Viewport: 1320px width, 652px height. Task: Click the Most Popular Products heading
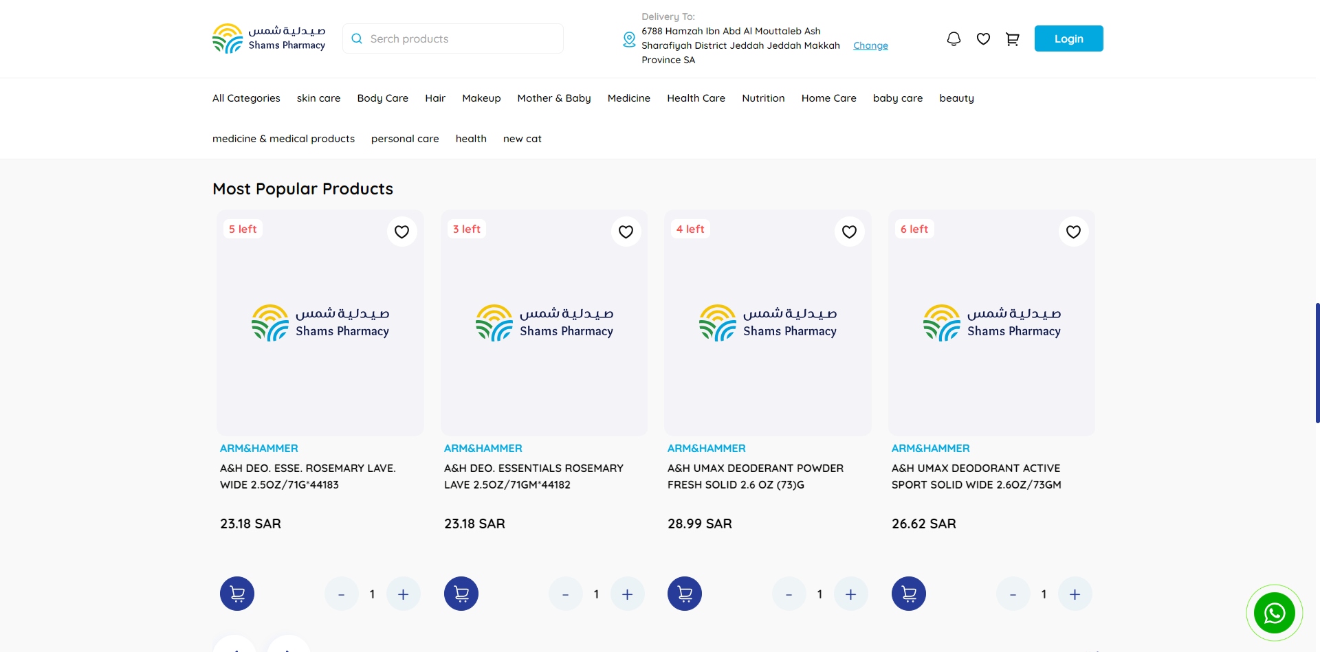(302, 189)
